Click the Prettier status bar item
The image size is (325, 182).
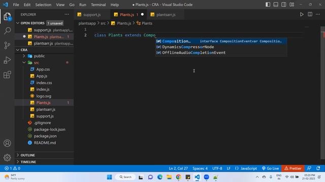pos(292,168)
